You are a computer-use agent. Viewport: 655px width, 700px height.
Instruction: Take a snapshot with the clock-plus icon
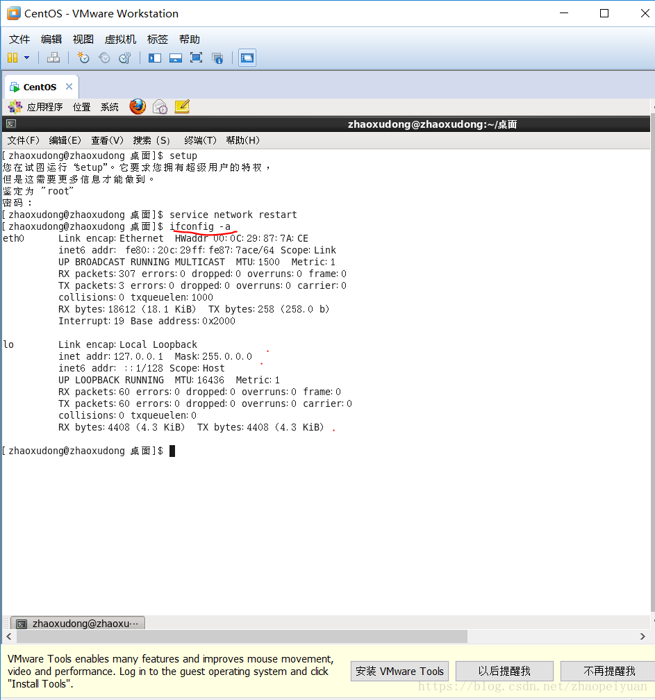tap(83, 58)
